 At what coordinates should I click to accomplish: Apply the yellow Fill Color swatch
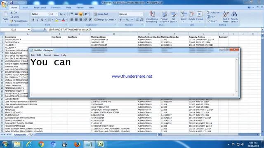[x=57, y=20]
